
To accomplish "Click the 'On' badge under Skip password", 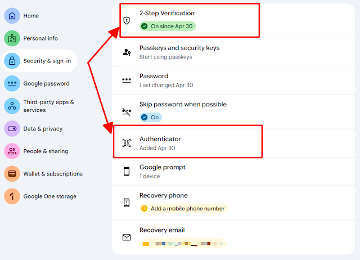I will point(151,118).
